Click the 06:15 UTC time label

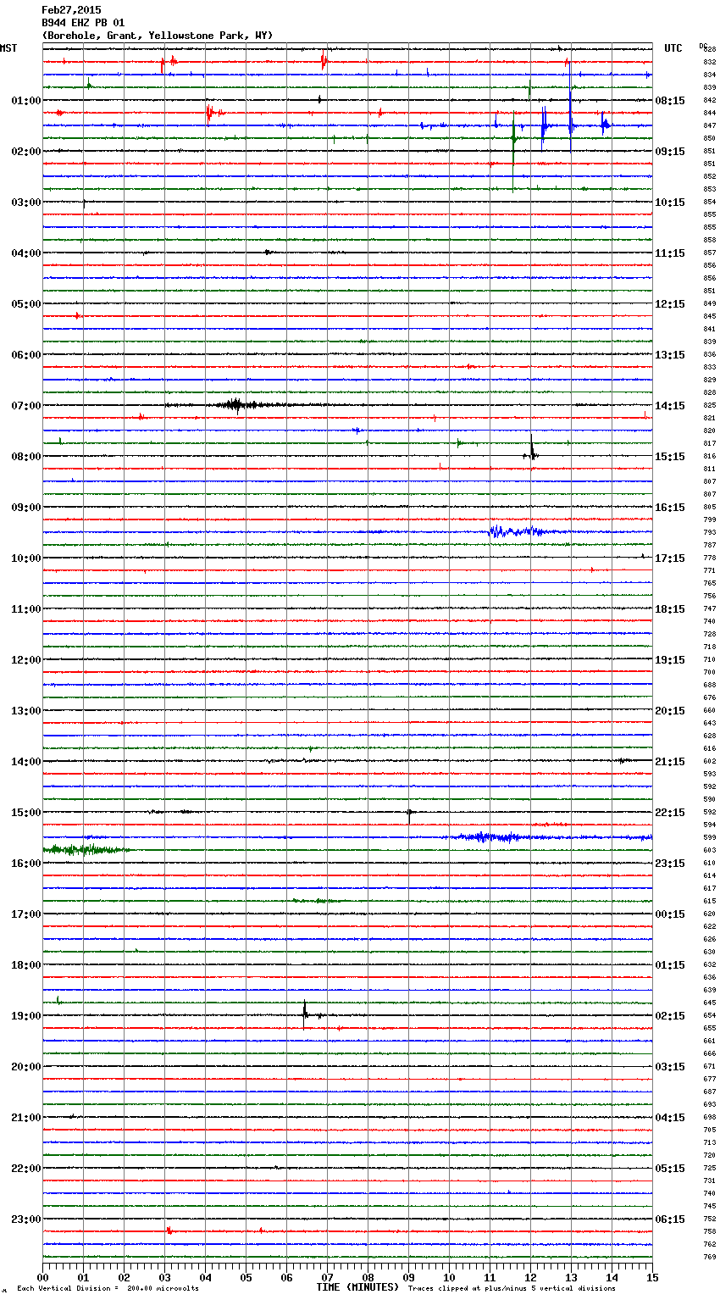click(x=670, y=1219)
